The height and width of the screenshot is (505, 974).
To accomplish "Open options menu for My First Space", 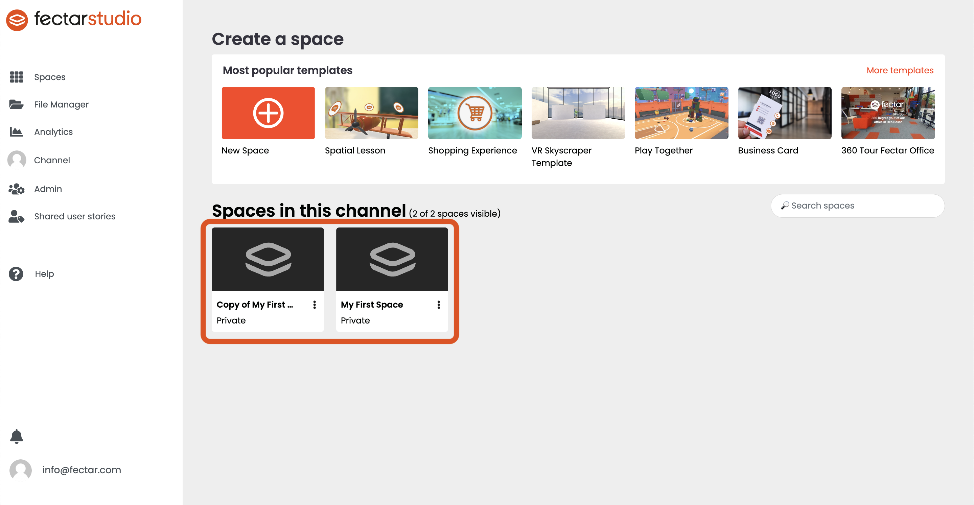I will click(x=439, y=305).
